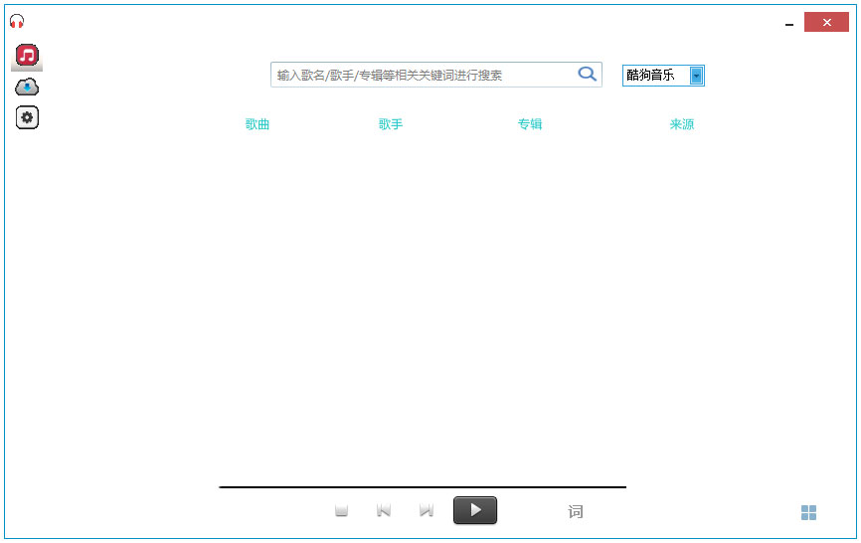Screen dimensions: 861x543
Task: Click the four-square grid icon
Action: tap(808, 512)
